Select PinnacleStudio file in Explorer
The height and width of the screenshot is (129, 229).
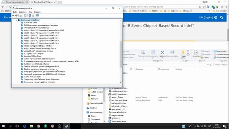coord(118,112)
